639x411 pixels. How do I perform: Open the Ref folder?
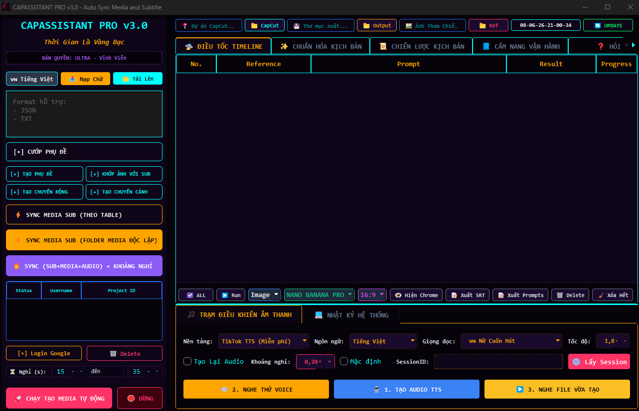pos(488,25)
